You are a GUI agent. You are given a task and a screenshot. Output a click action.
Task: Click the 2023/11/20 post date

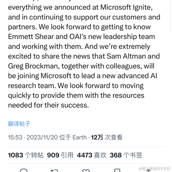pos(42,137)
